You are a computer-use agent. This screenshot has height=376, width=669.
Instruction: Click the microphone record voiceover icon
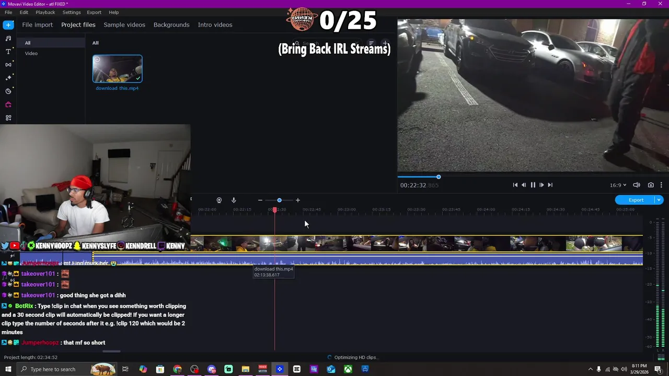point(234,200)
